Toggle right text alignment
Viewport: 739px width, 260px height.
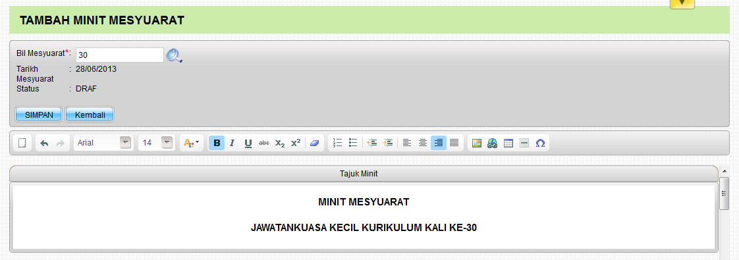pos(438,143)
